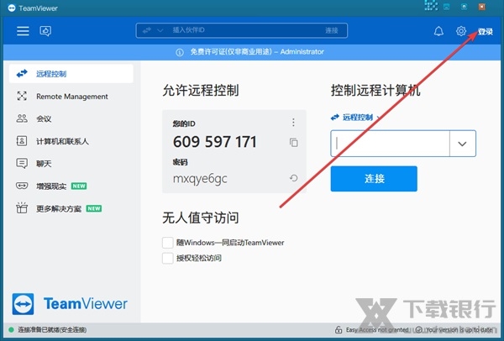The image size is (504, 341).
Task: Click the password mxqye6gc
Action: tap(200, 179)
